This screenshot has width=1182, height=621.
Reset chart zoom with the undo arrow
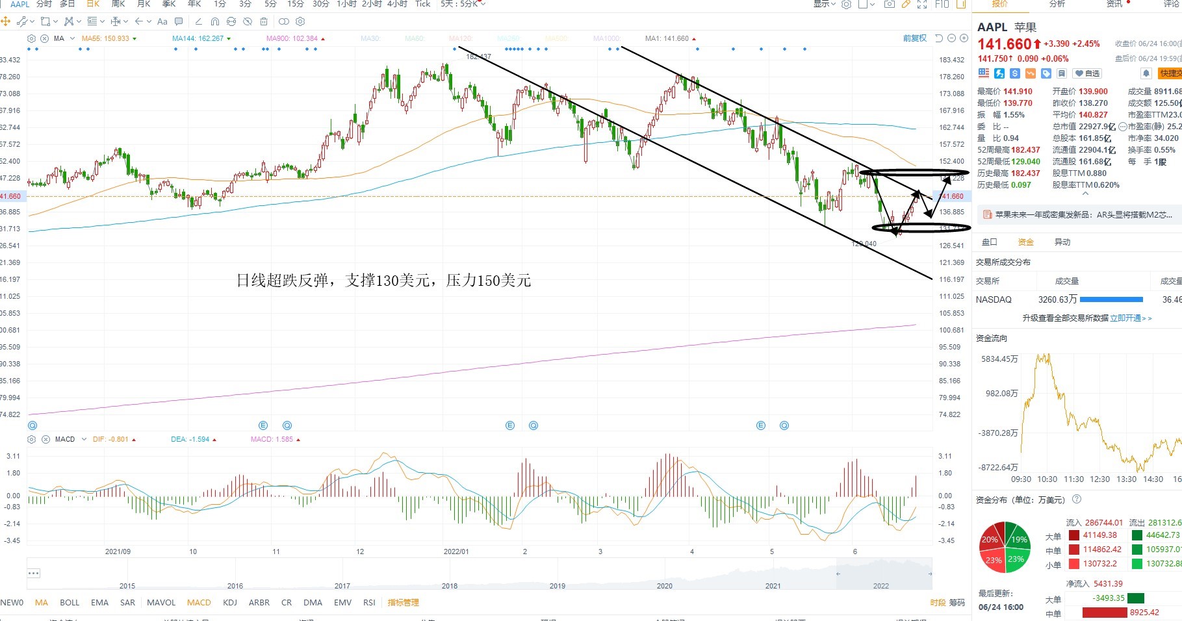click(939, 38)
